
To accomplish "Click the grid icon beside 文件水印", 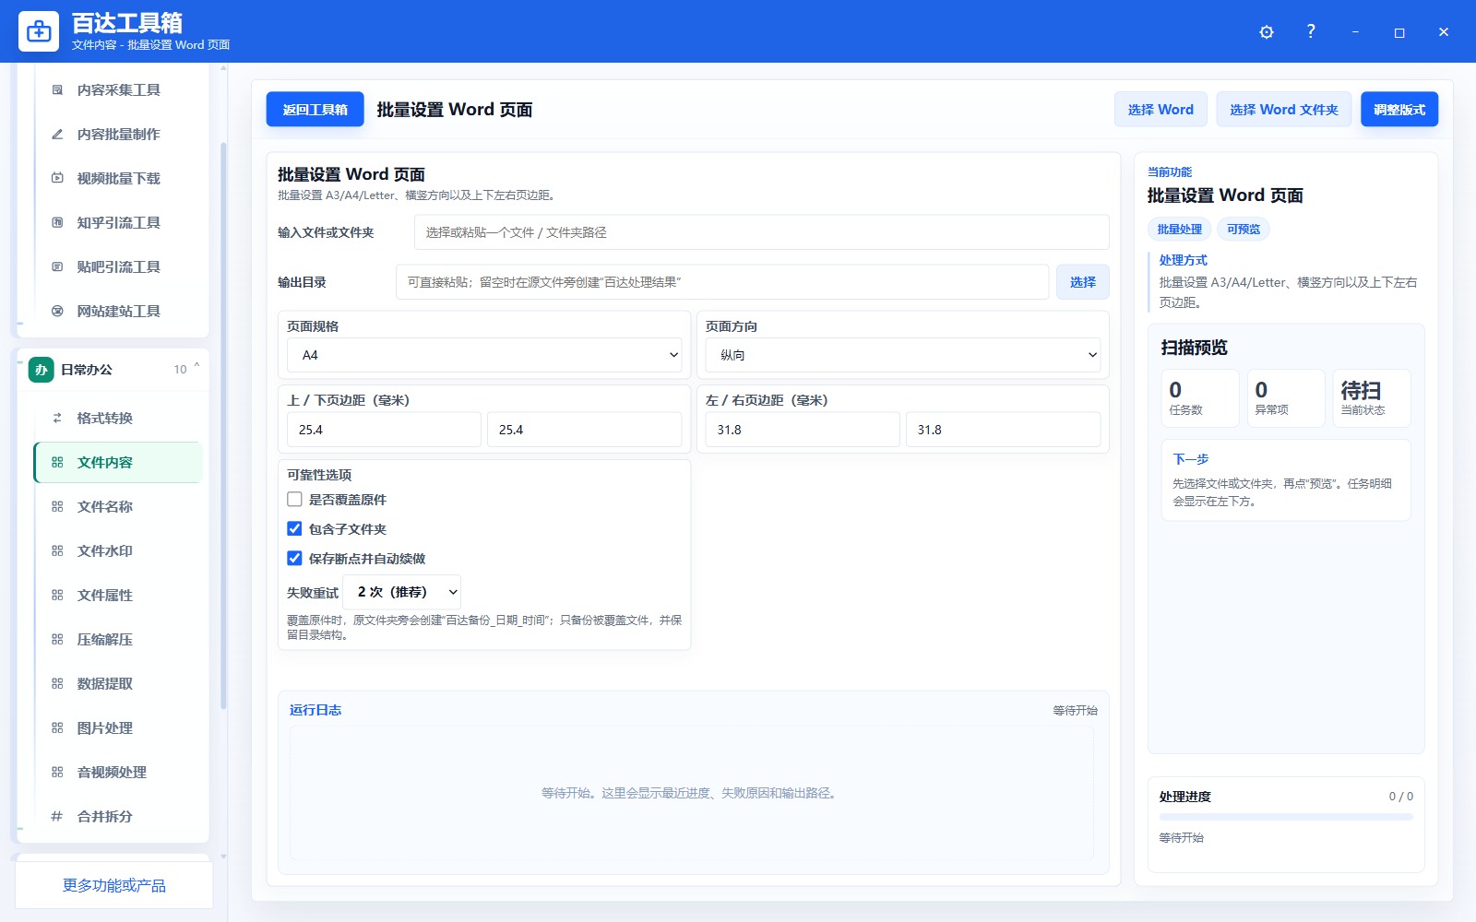I will 57,551.
